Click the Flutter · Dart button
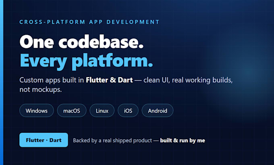Screen dimensions: 274x165 pyautogui.click(x=44, y=140)
